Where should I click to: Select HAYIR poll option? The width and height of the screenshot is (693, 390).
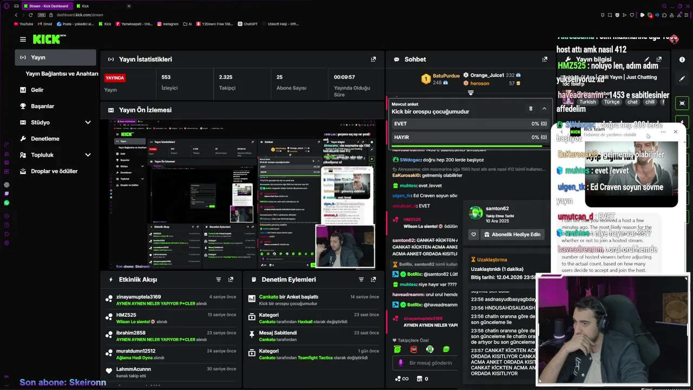point(470,137)
